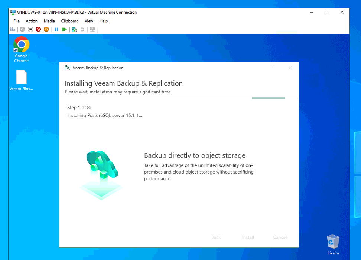Click the disabled Back button
The height and width of the screenshot is (260, 361).
(216, 237)
